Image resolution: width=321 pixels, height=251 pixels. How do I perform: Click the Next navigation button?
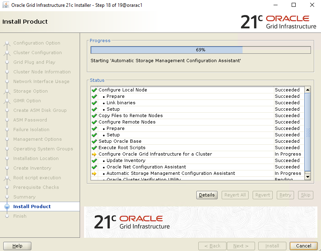point(241,246)
